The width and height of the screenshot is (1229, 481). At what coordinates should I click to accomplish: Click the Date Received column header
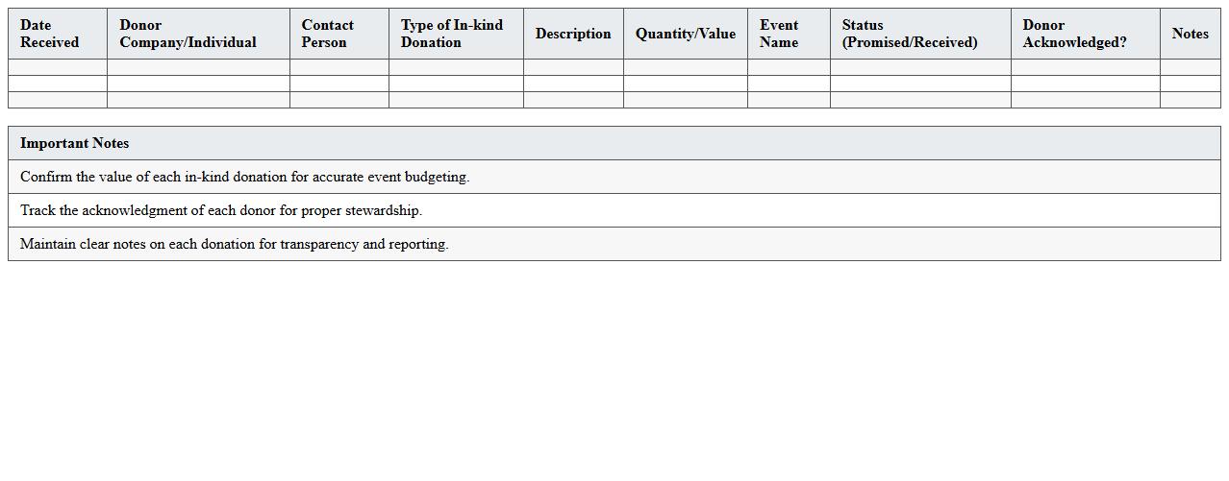(x=50, y=34)
